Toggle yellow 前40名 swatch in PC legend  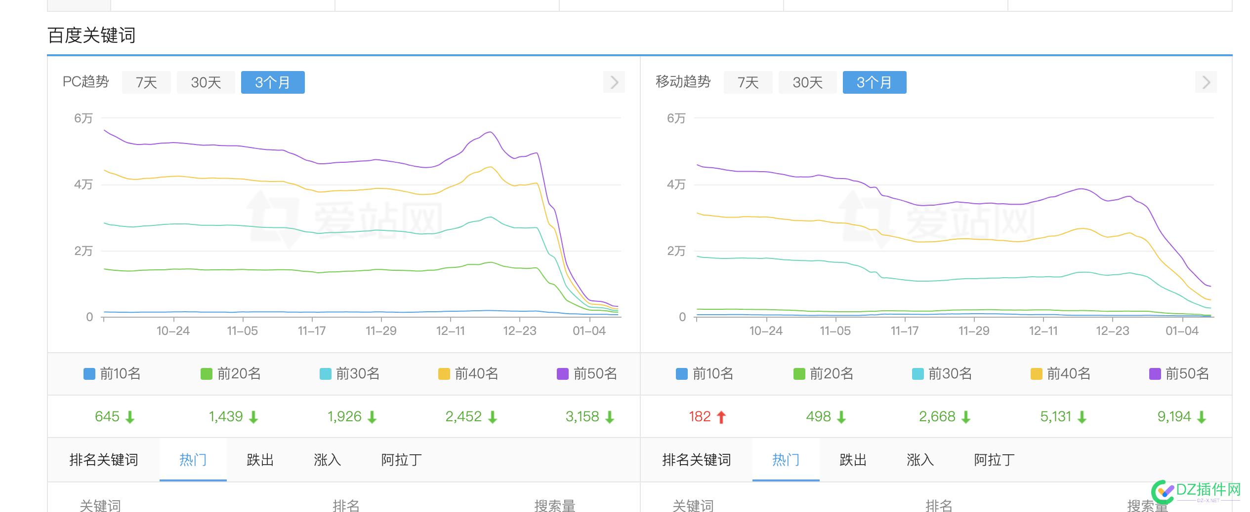[444, 374]
